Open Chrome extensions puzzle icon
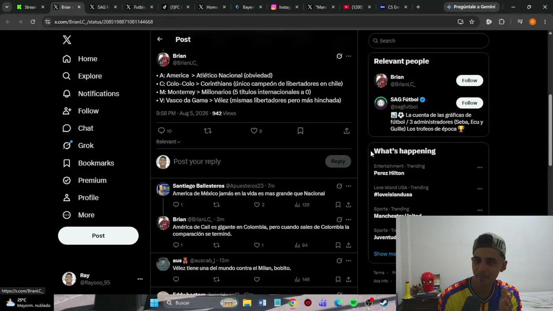The image size is (553, 311). [x=502, y=22]
